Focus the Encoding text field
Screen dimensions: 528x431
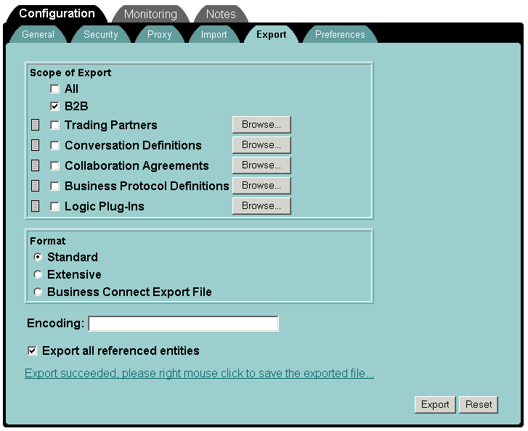tap(184, 324)
